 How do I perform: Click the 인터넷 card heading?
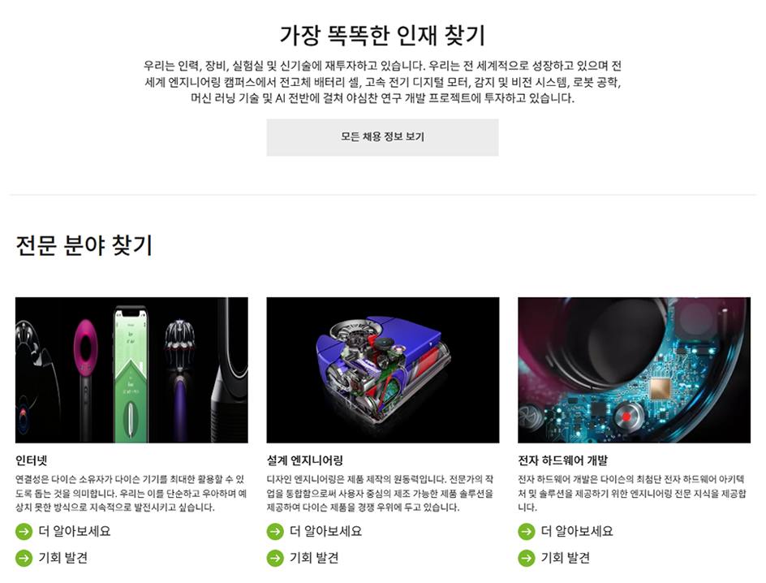(32, 460)
